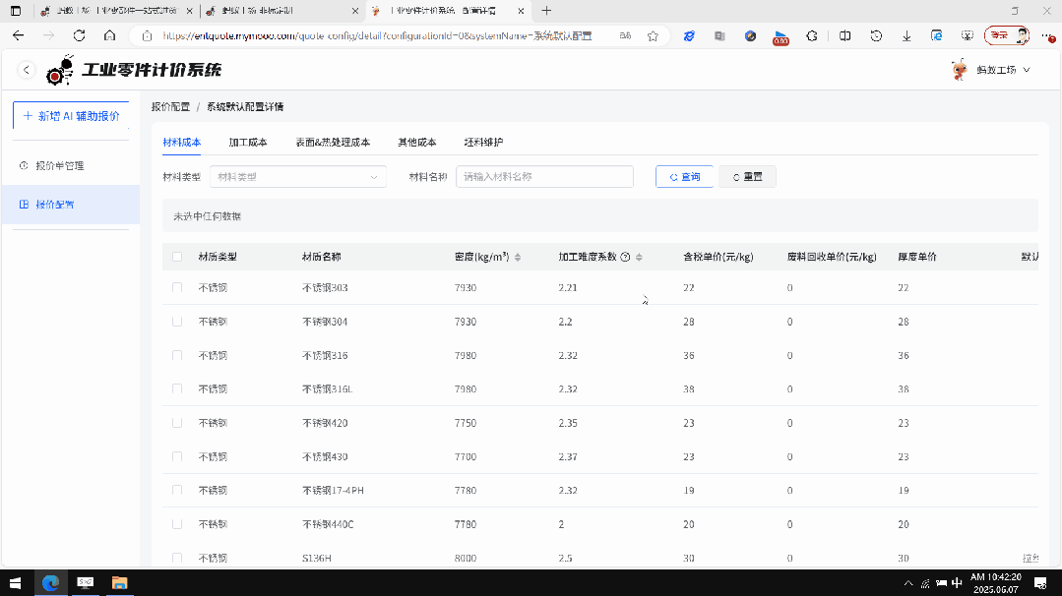Click the S136H material name cell

click(317, 558)
